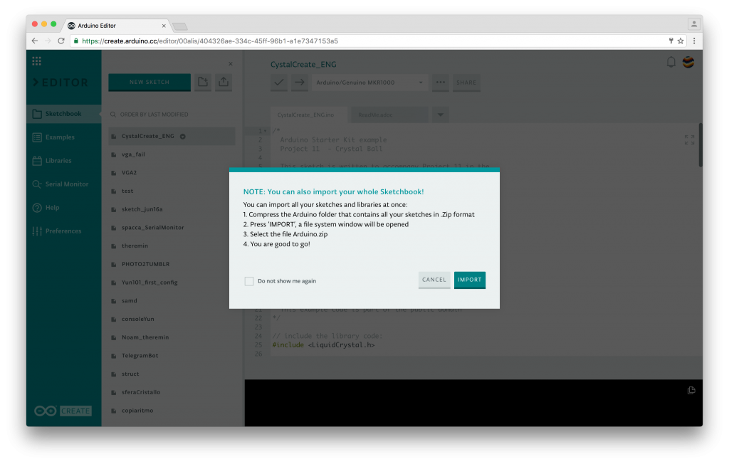Select the theremin sketch from the list
This screenshot has width=729, height=464.
point(137,246)
